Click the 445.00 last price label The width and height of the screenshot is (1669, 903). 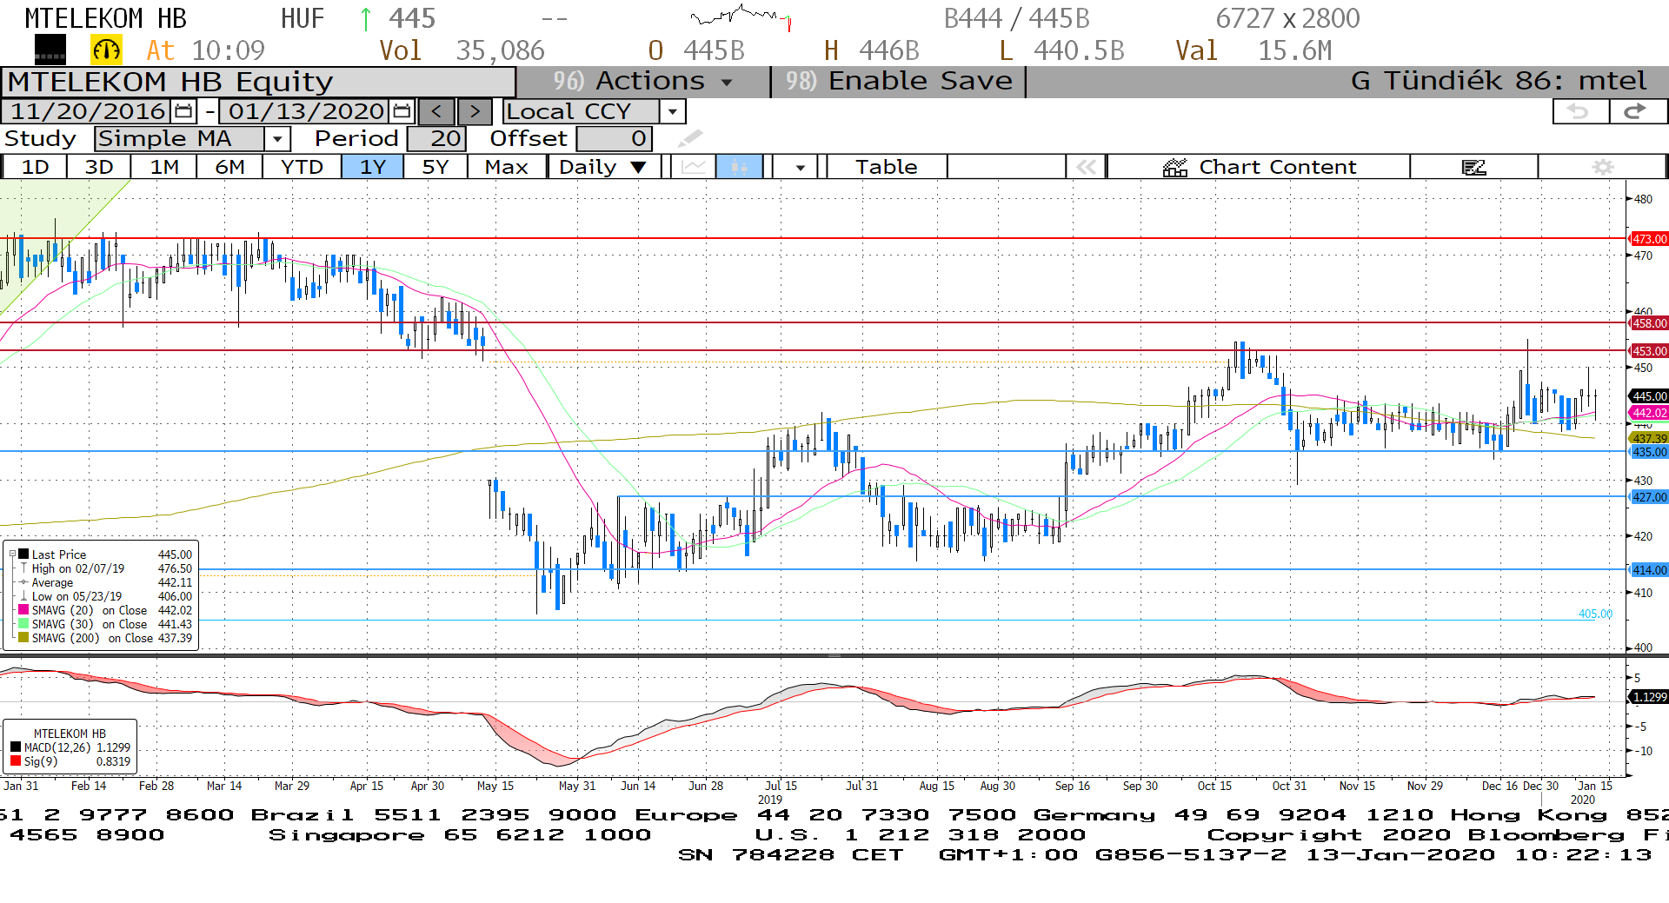1649,396
